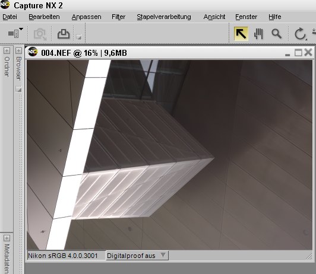This screenshot has height=274, width=316.
Task: Select the Zoom magnifier tool
Action: (277, 34)
